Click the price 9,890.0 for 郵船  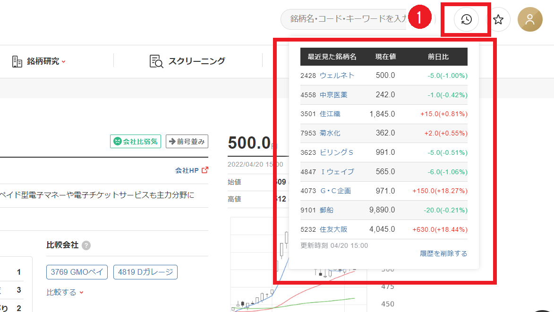(x=382, y=210)
